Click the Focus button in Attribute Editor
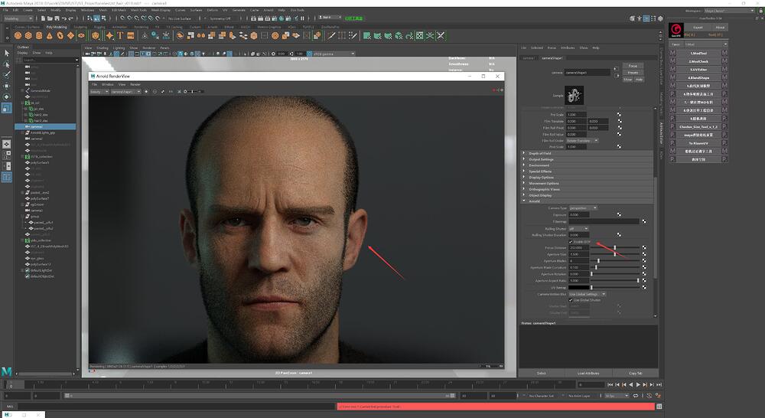The width and height of the screenshot is (765, 418). (x=633, y=66)
